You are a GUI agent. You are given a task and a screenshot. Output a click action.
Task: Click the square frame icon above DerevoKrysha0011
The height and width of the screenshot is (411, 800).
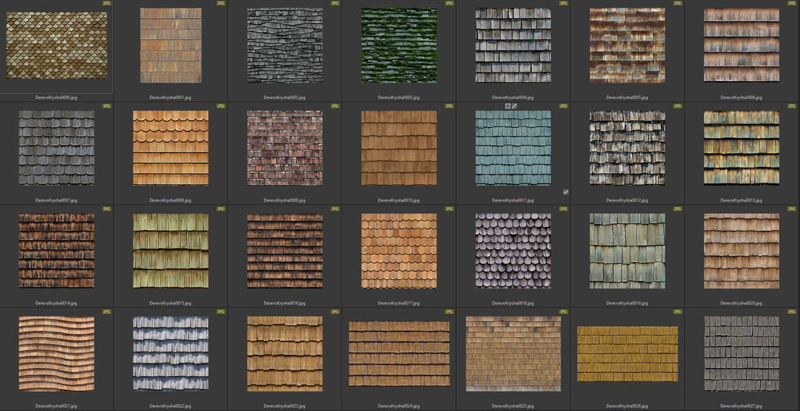click(x=508, y=105)
